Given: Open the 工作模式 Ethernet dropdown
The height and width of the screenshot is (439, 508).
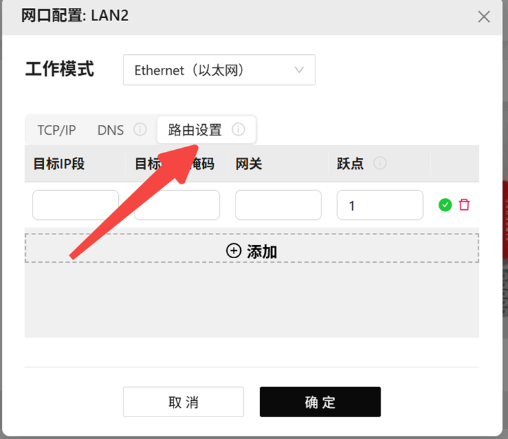Looking at the screenshot, I should click(x=219, y=70).
